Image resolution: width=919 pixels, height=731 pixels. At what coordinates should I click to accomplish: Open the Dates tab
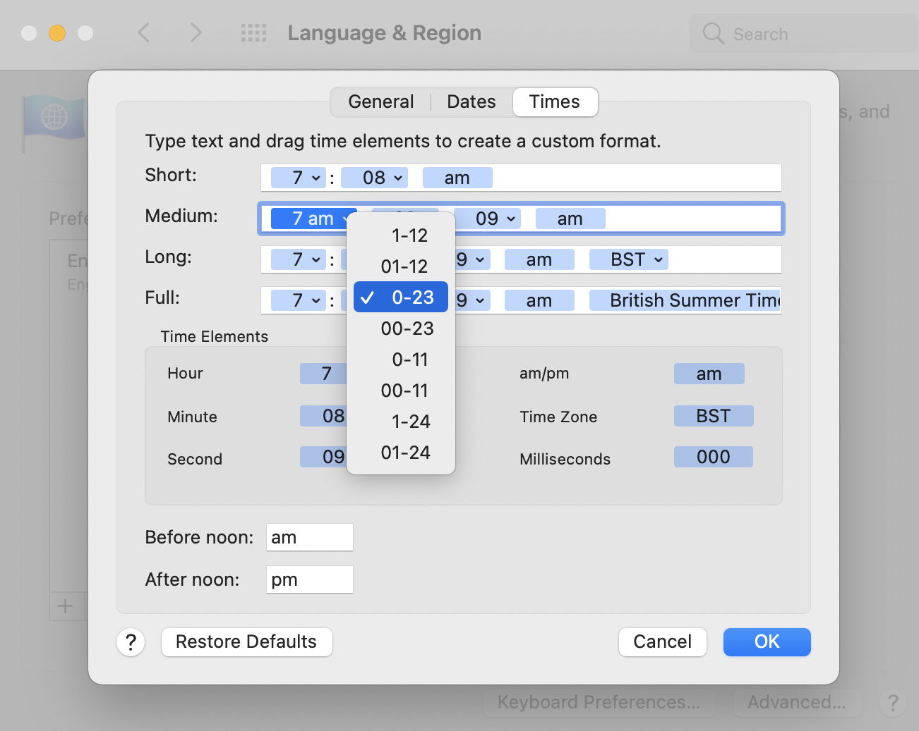pyautogui.click(x=471, y=102)
